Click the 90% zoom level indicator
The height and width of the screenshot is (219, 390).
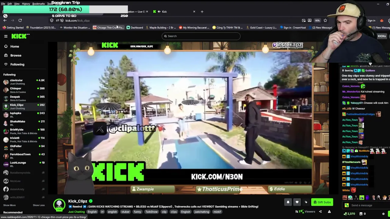coord(317,20)
